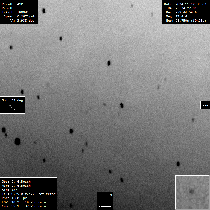Click the Stn: Y87 text

(10, 190)
